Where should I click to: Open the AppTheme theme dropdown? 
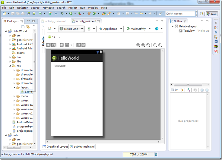coord(121,29)
